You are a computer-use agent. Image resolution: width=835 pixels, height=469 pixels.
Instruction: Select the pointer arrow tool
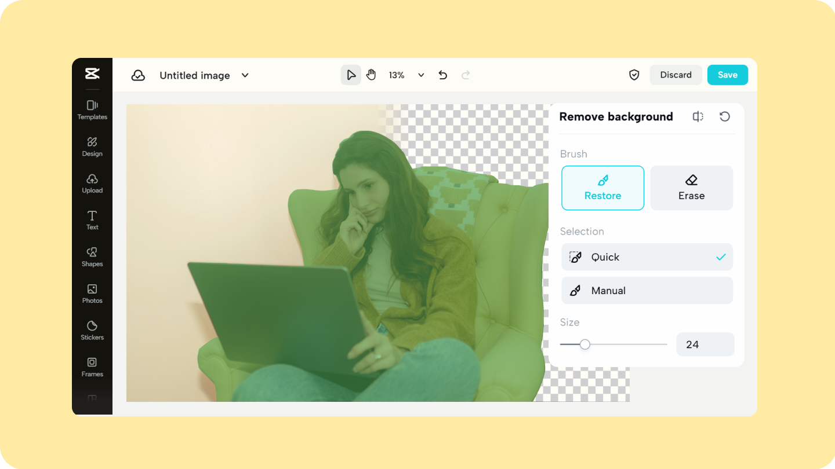coord(351,75)
